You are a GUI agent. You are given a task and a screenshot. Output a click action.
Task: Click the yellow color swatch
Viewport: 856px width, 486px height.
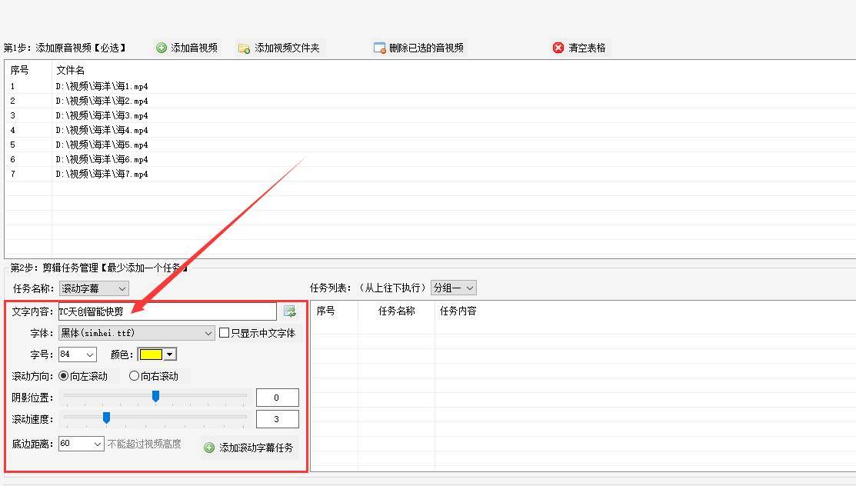[x=151, y=355]
